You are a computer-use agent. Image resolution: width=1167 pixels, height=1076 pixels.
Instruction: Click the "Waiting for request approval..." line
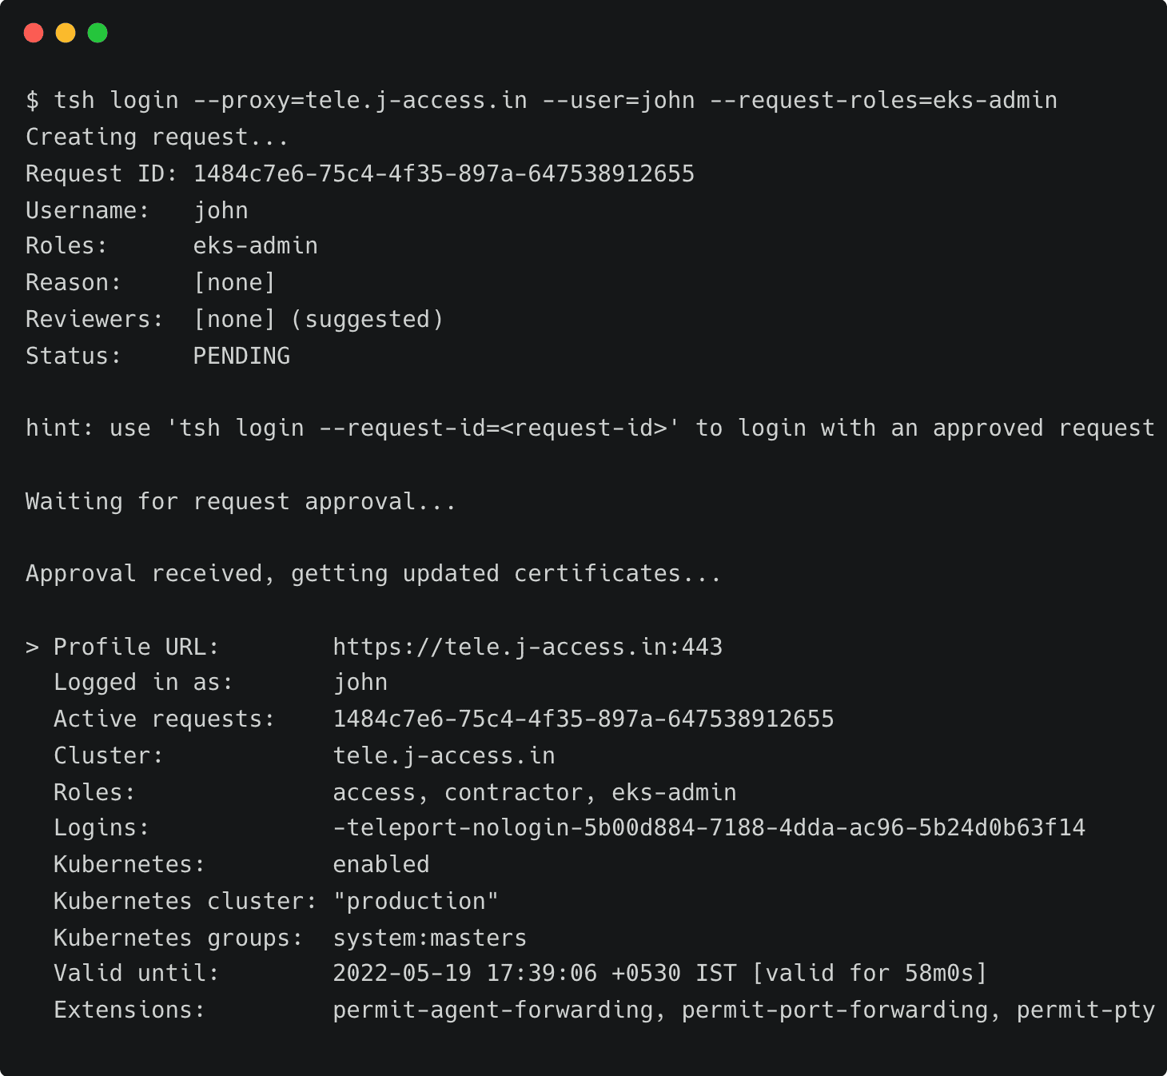241,502
